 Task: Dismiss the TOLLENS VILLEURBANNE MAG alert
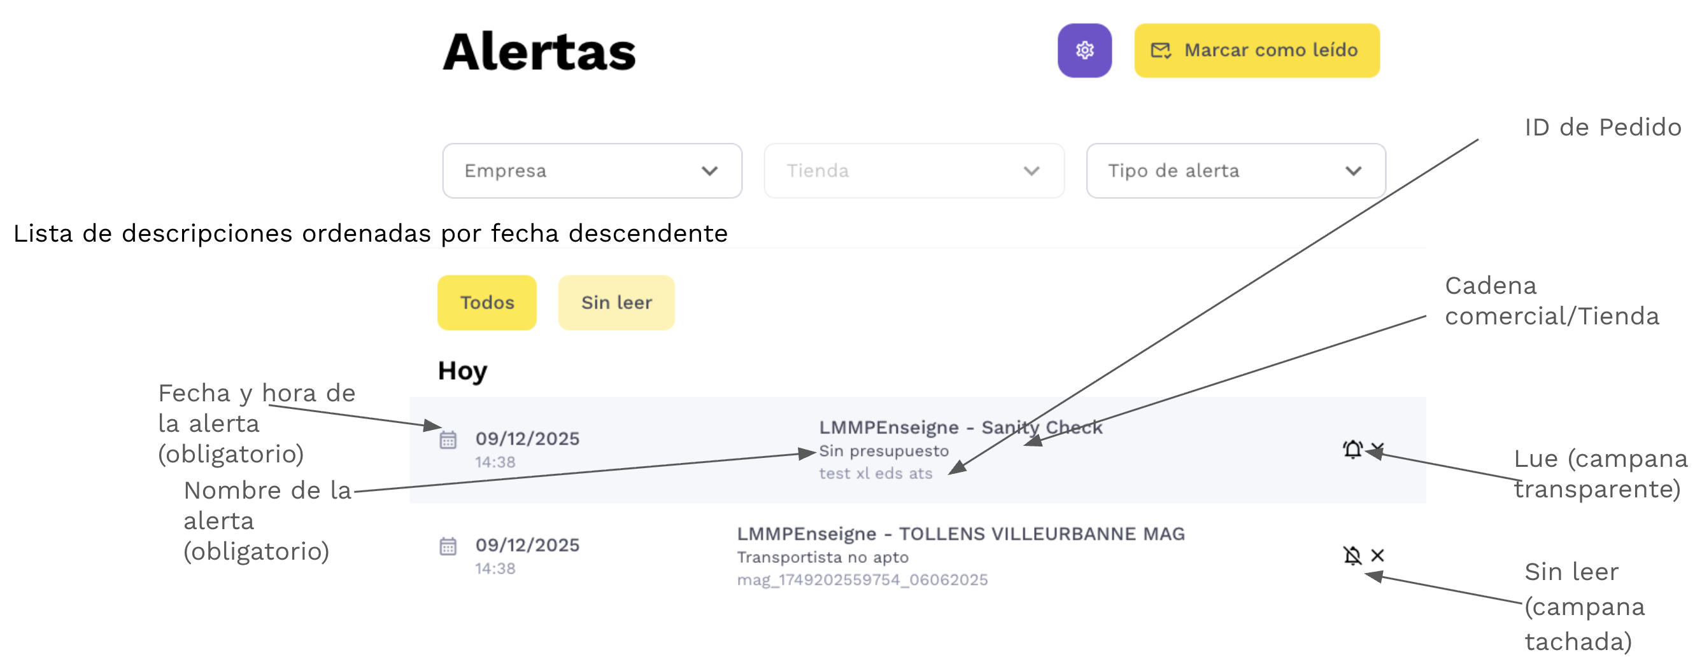tap(1377, 555)
